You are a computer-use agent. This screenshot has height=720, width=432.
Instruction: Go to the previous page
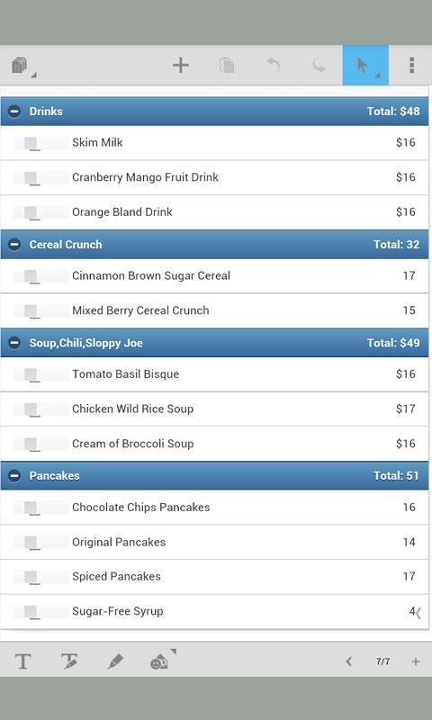[x=349, y=661]
